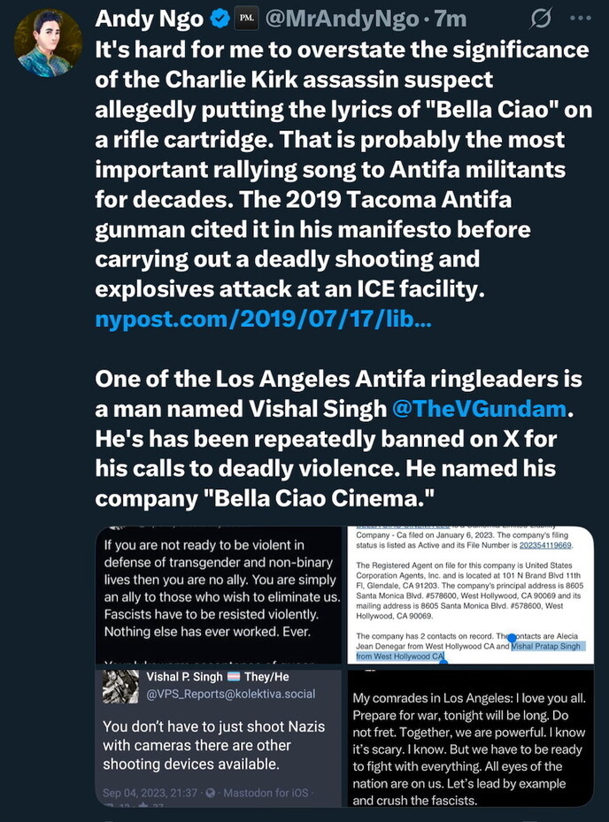
Task: Open Andy Ngo's profile avatar
Action: [49, 42]
